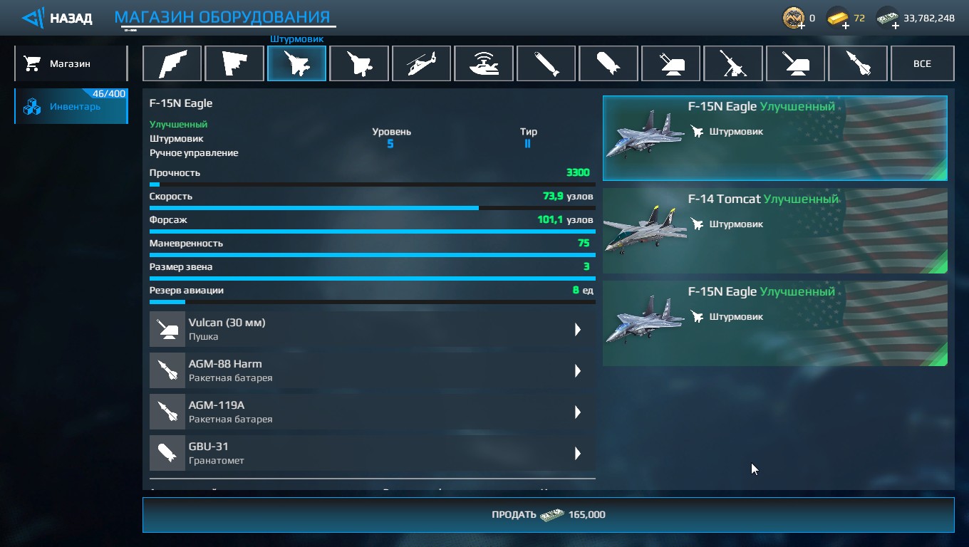Expand the Vulcan (30 мм) weapon row
Viewport: 969px width, 547px height.
pos(373,330)
